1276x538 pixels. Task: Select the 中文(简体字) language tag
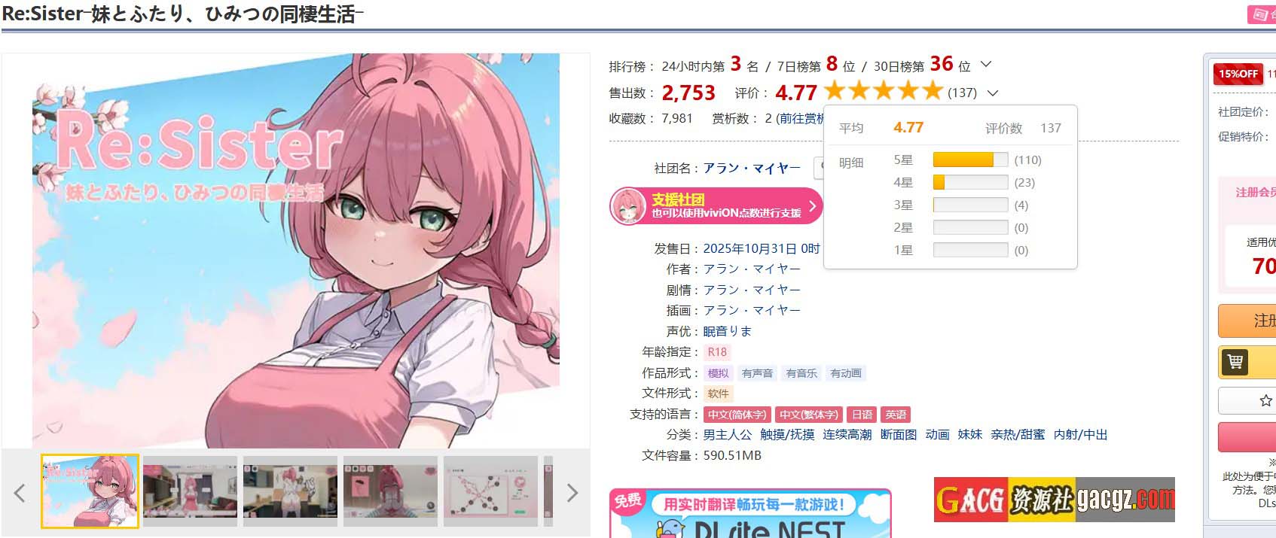(737, 415)
